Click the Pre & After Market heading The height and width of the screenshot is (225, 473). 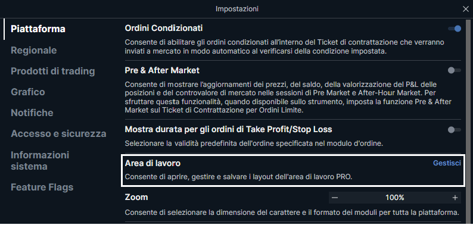click(162, 71)
